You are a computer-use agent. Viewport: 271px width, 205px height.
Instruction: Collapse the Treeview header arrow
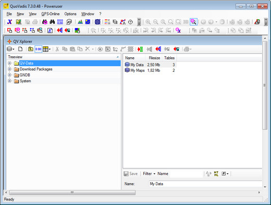[118, 57]
